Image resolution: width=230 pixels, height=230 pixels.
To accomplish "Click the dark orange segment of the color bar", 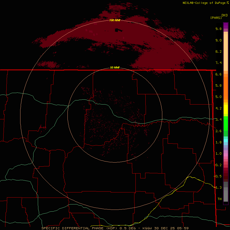I will [226, 88].
